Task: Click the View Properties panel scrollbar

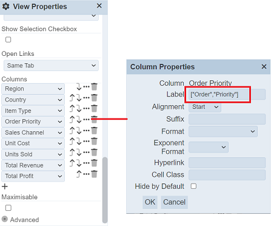Action: click(105, 190)
